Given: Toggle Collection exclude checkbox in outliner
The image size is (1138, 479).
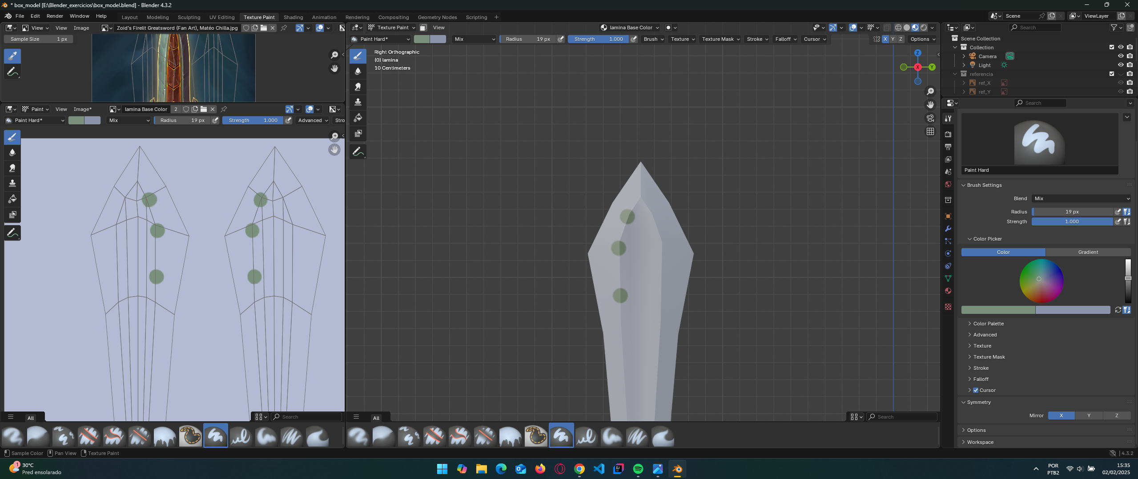Looking at the screenshot, I should 1112,48.
